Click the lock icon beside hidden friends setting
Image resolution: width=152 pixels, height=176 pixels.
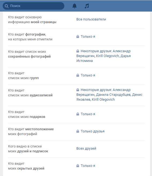point(78,166)
